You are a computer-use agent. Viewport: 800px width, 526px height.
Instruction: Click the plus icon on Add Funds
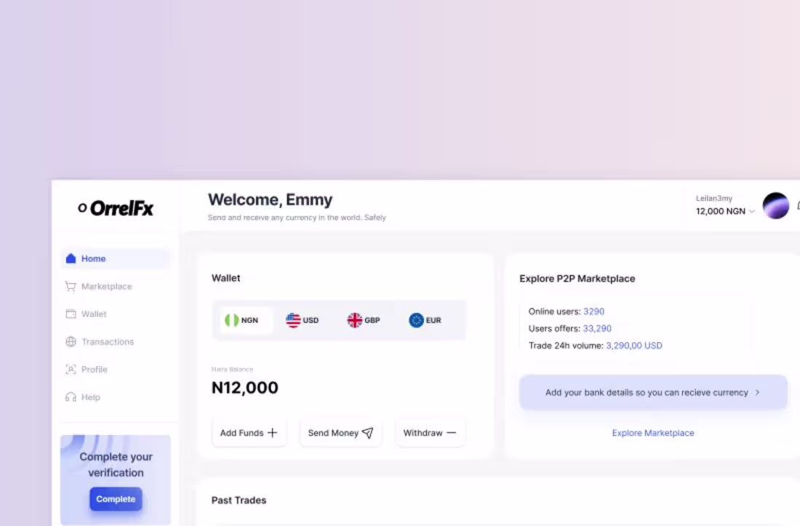click(273, 433)
